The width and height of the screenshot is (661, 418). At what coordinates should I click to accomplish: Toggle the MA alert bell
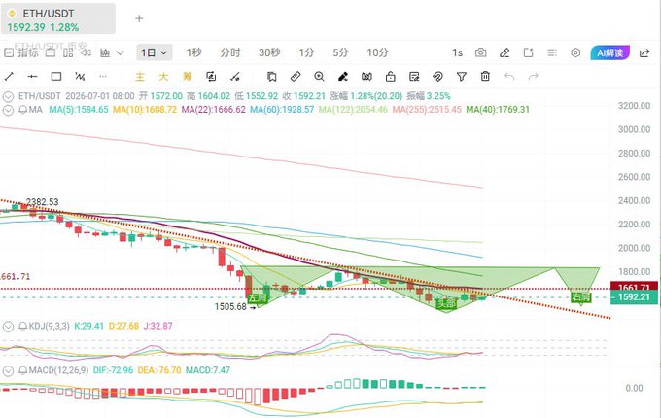(x=22, y=110)
